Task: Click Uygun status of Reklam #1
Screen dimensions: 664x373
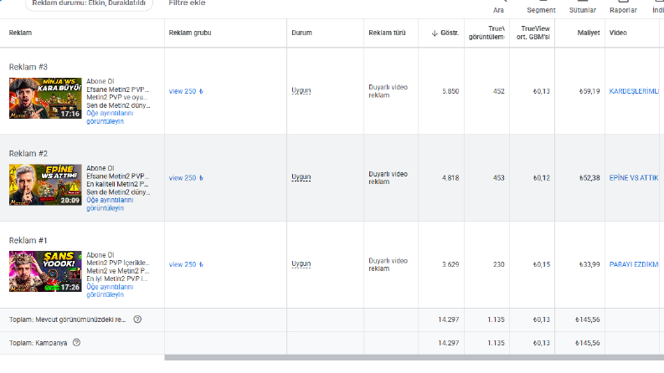Action: pyautogui.click(x=301, y=264)
